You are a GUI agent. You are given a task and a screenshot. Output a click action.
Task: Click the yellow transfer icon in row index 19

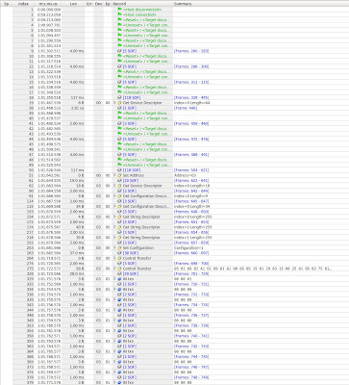click(119, 103)
